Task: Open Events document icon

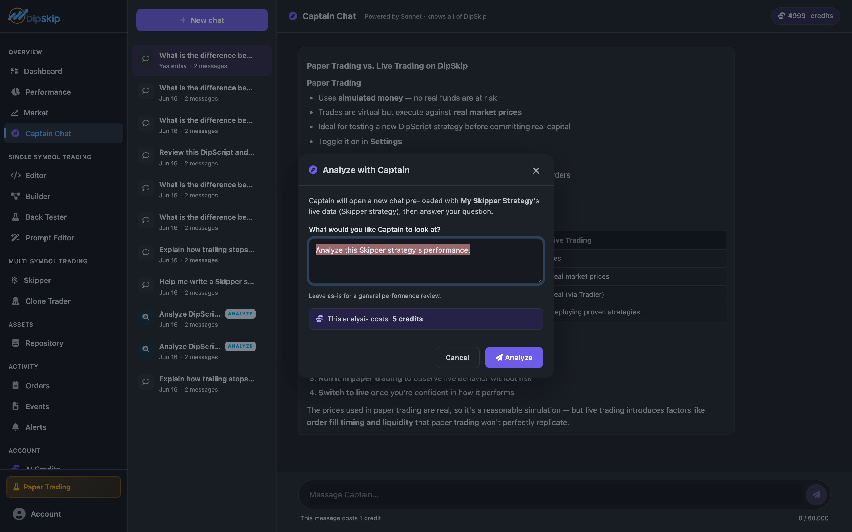Action: point(15,406)
